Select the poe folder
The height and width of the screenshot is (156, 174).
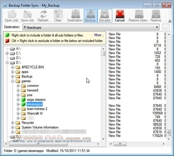click(30, 95)
